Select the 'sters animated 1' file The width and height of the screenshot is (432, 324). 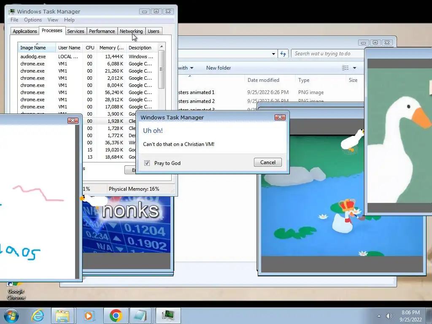(196, 92)
